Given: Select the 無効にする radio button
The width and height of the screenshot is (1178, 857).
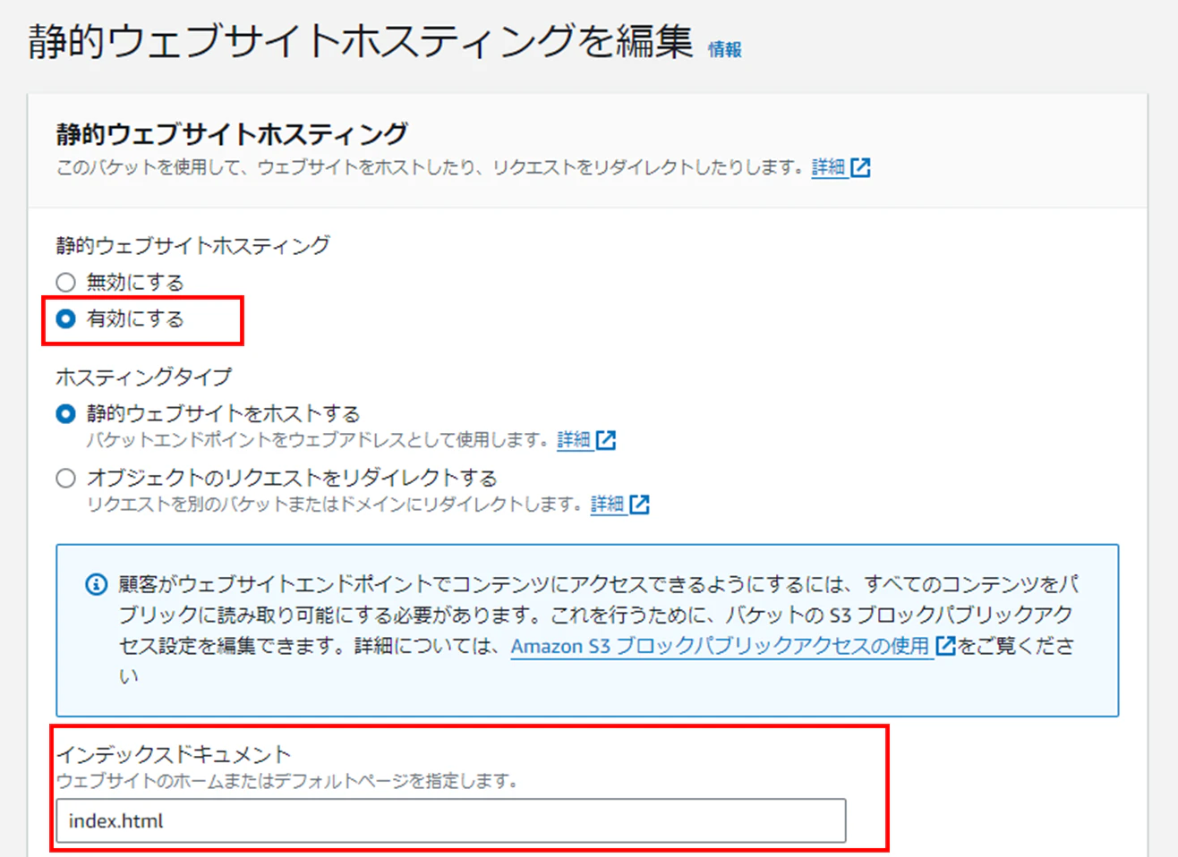Looking at the screenshot, I should click(65, 283).
